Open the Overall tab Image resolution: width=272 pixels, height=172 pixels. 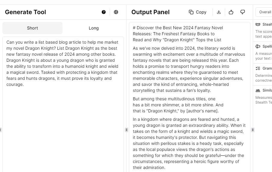point(265,12)
